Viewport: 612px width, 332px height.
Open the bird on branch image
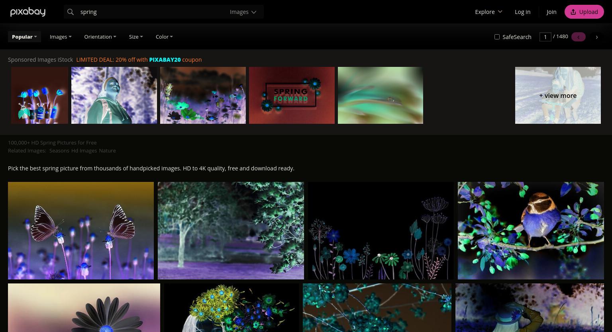point(531,230)
